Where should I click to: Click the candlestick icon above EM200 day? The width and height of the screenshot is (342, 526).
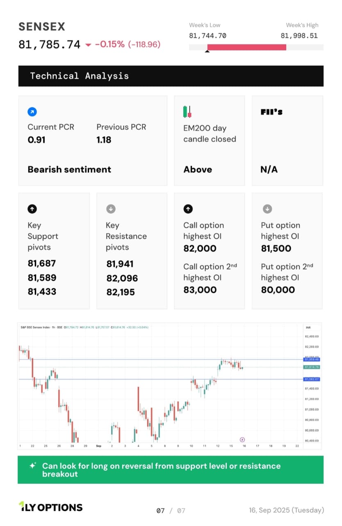187,111
